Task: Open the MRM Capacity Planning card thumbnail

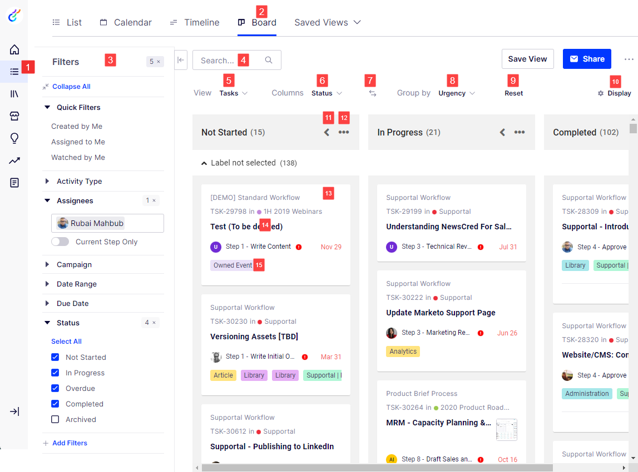Action: [507, 430]
